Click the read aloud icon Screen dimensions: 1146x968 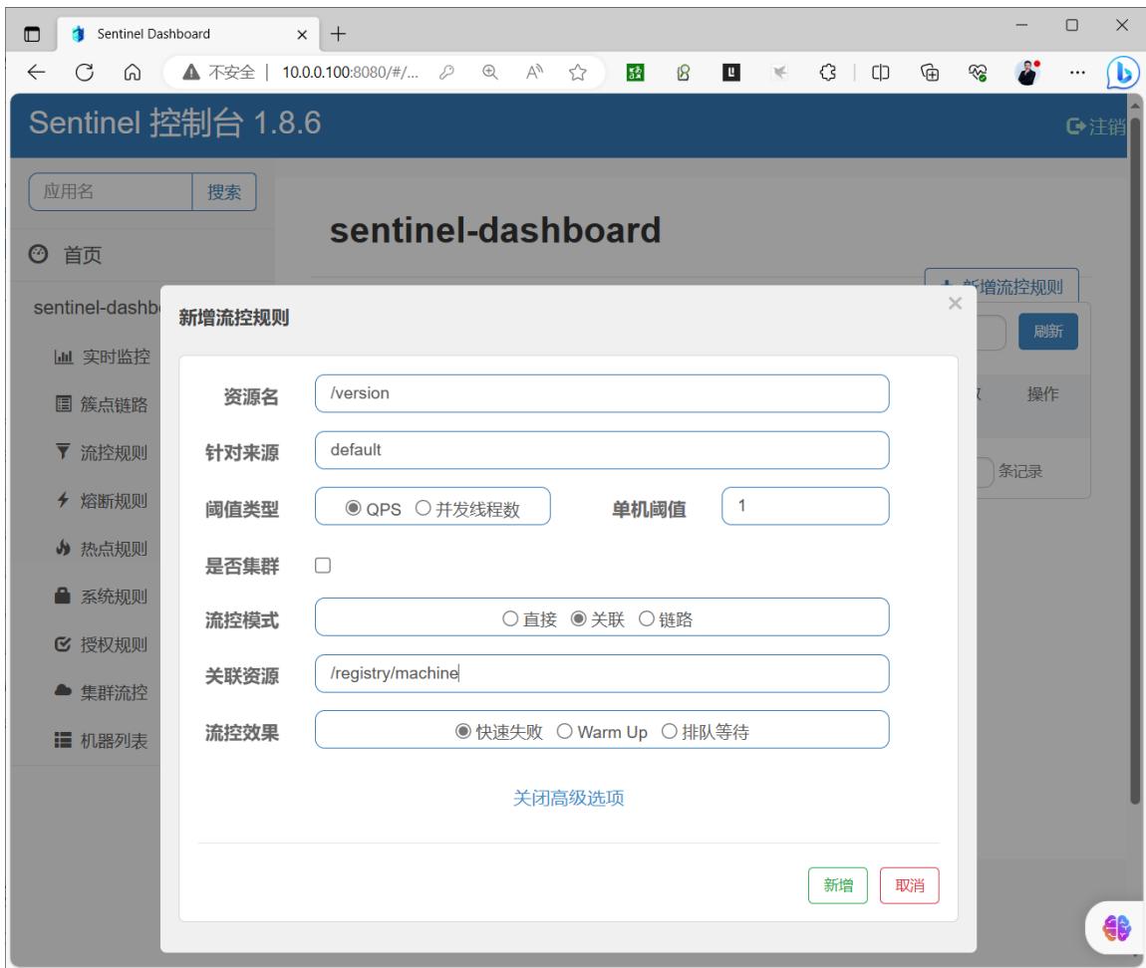click(x=534, y=72)
